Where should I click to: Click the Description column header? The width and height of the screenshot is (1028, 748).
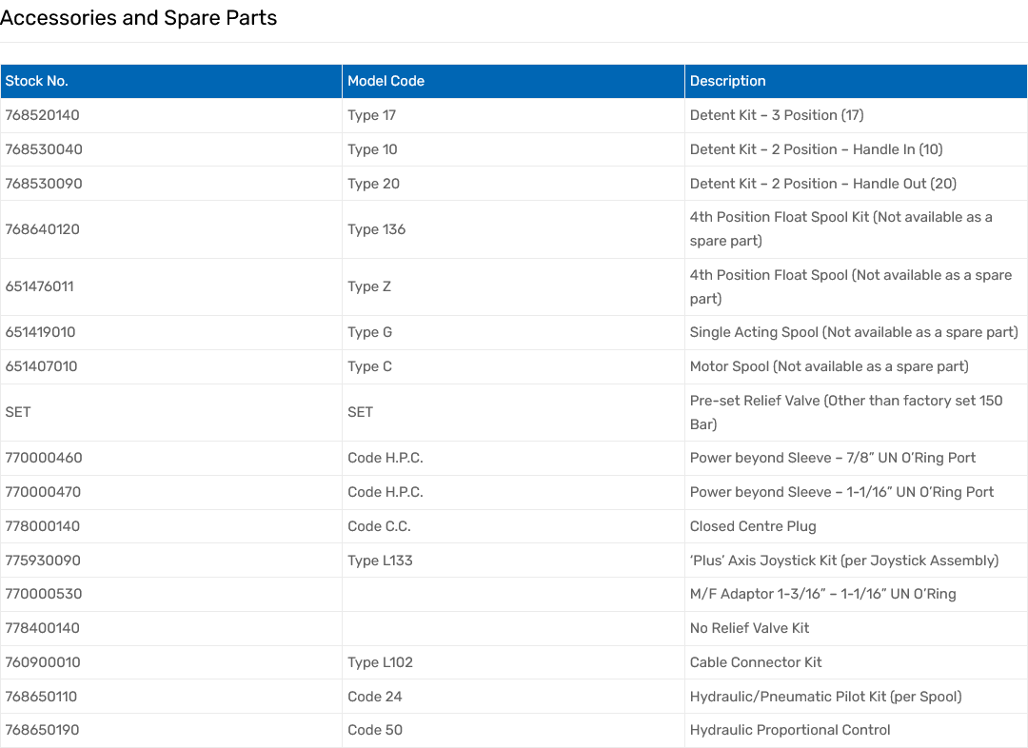[727, 81]
